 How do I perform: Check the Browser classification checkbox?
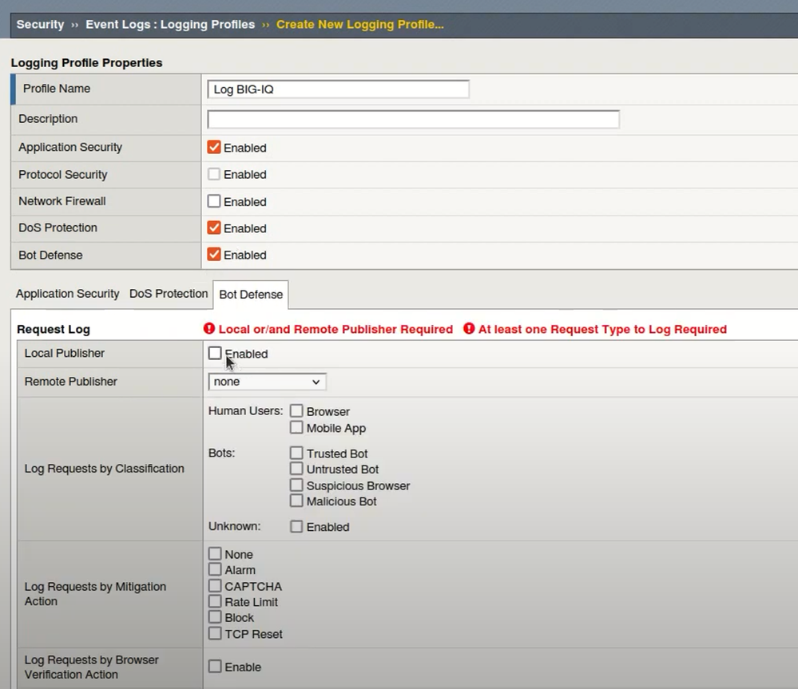tap(296, 411)
